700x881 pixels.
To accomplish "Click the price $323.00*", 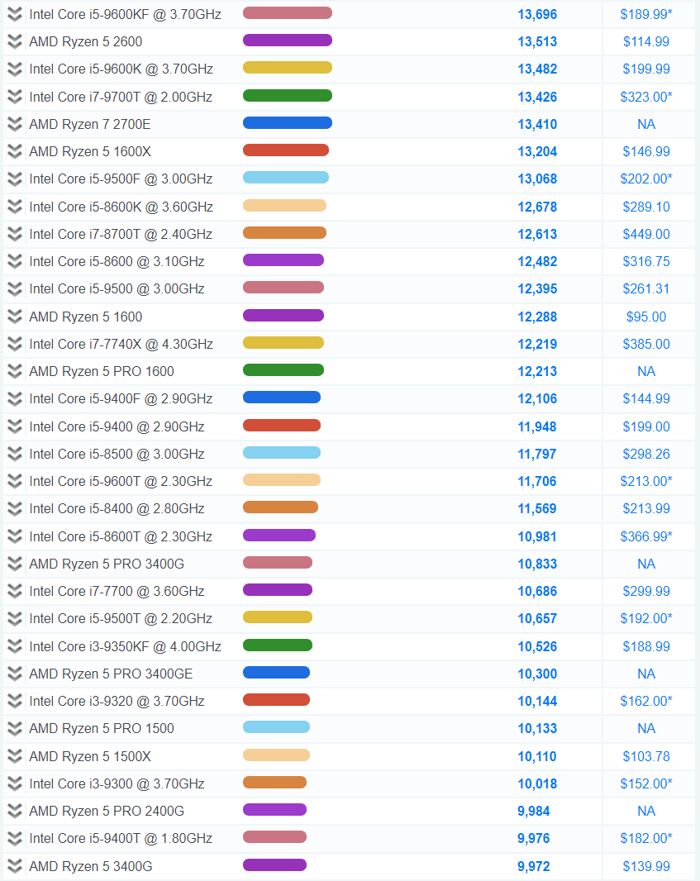I will click(646, 97).
